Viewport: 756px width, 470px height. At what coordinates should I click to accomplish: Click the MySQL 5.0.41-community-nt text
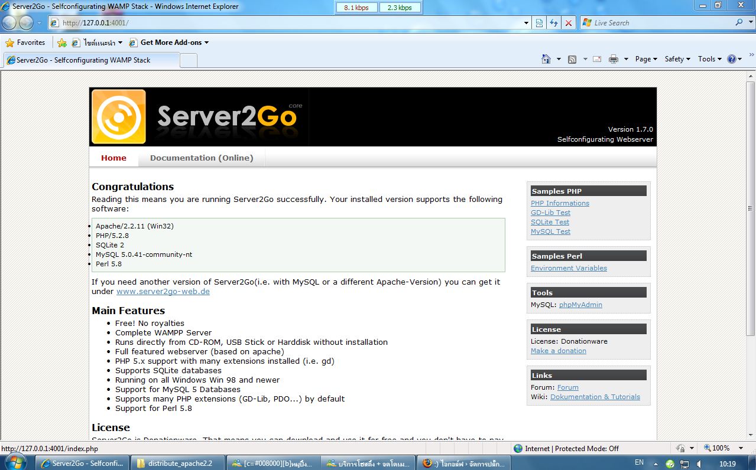tap(144, 254)
